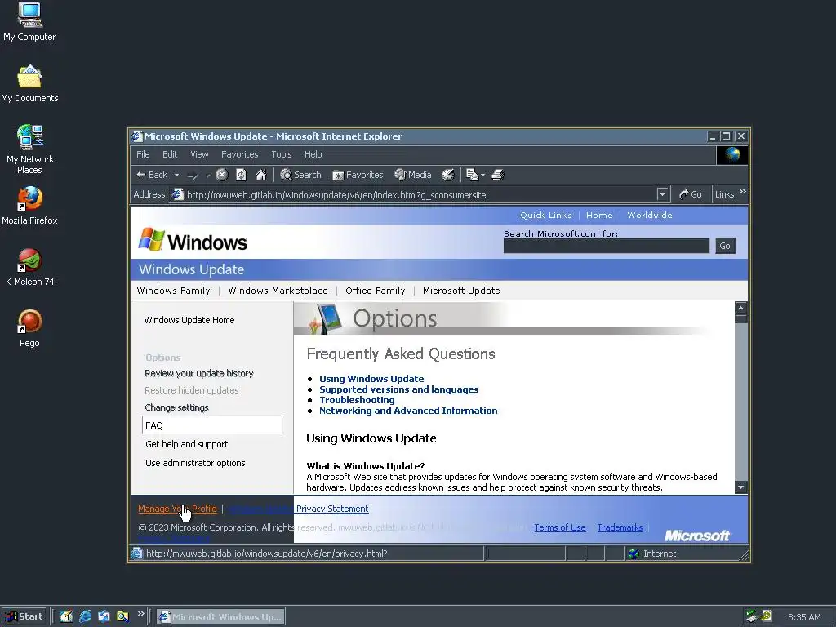Open the Start menu

[x=24, y=616]
